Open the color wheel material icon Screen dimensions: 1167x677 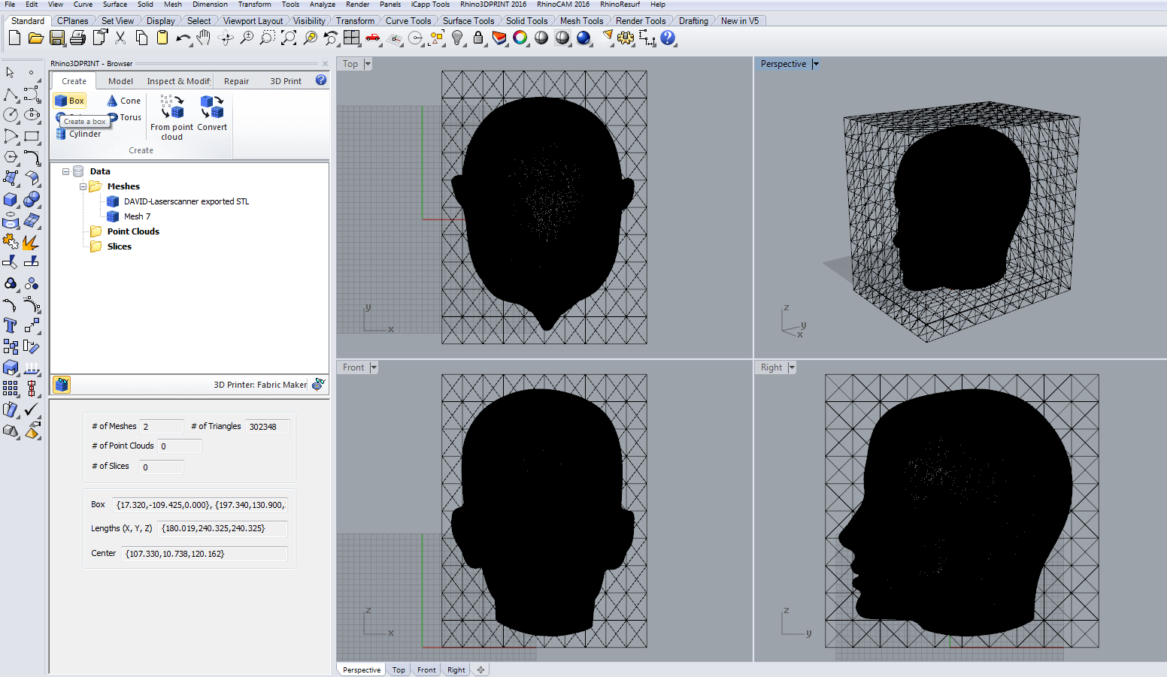(520, 38)
